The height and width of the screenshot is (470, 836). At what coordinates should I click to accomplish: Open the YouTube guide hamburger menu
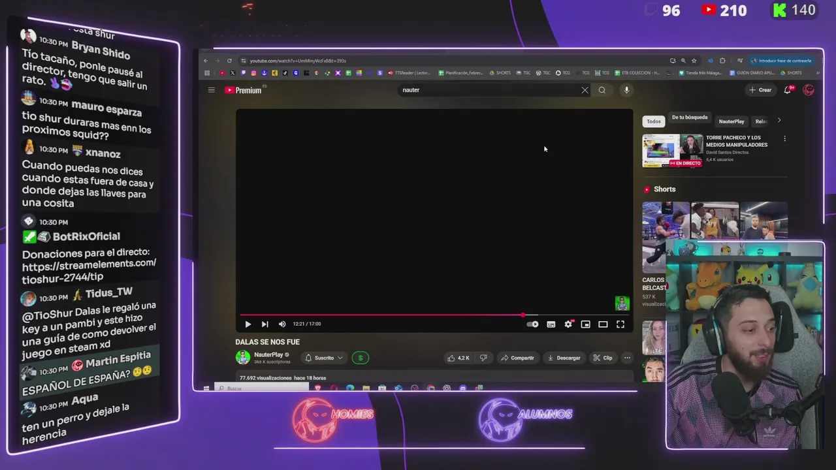(x=211, y=90)
